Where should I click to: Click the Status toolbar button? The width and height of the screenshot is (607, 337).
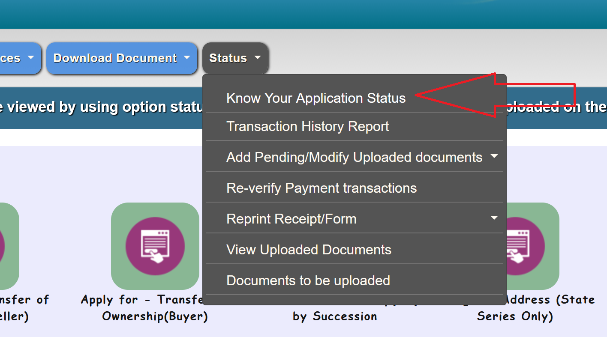click(235, 58)
